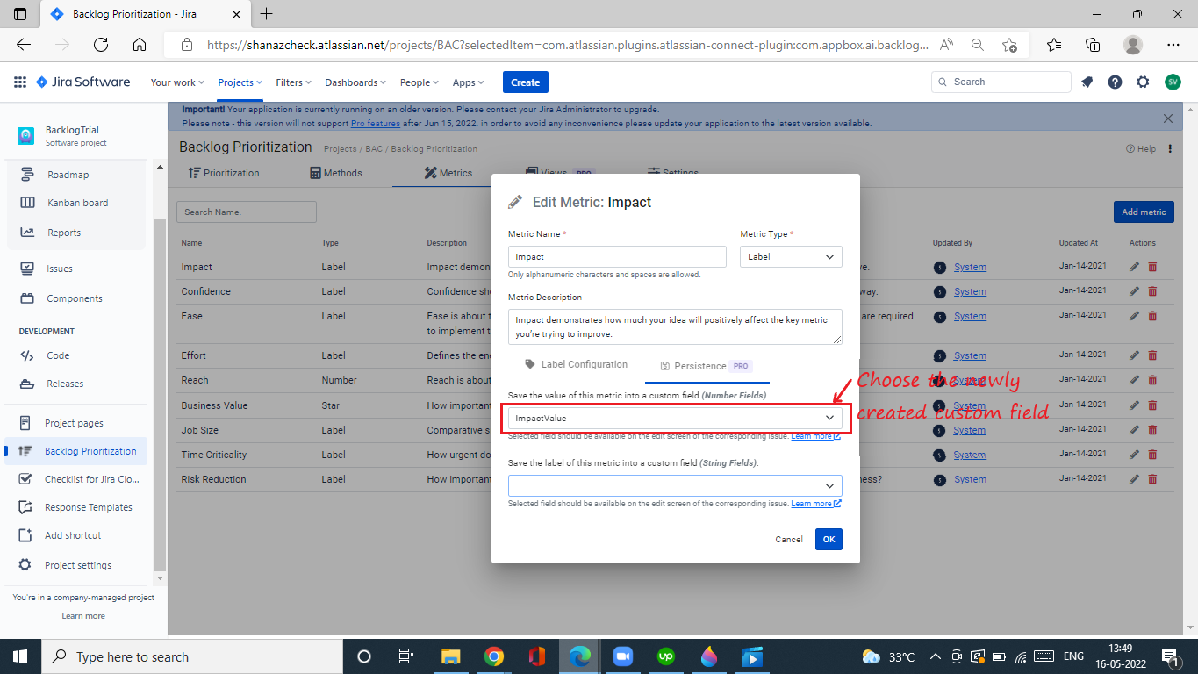Viewport: 1198px width, 674px height.
Task: Click the Jira notifications icon
Action: (x=1087, y=82)
